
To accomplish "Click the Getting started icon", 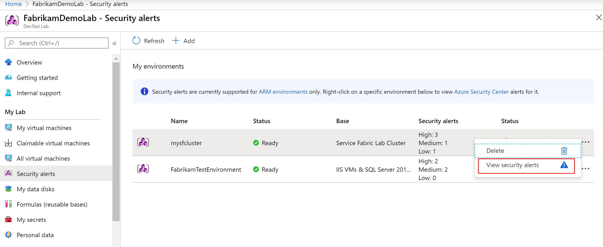I will (9, 77).
